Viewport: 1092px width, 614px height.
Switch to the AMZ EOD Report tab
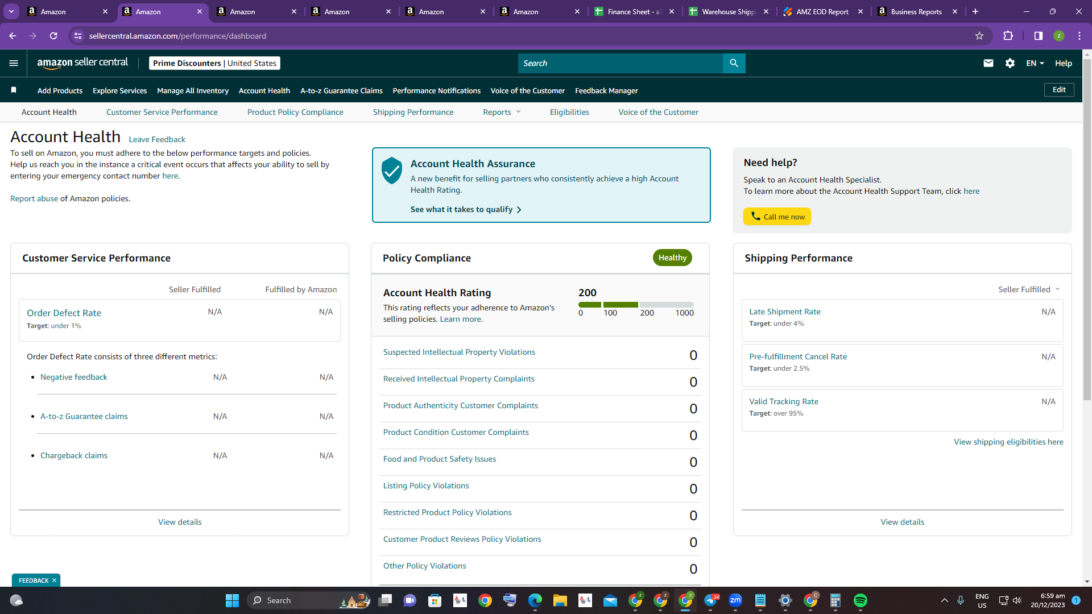[824, 11]
